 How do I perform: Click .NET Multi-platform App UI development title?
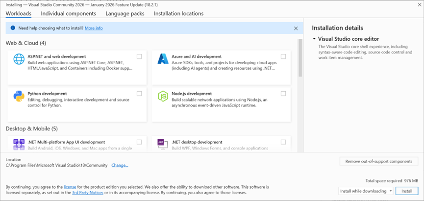click(x=66, y=142)
